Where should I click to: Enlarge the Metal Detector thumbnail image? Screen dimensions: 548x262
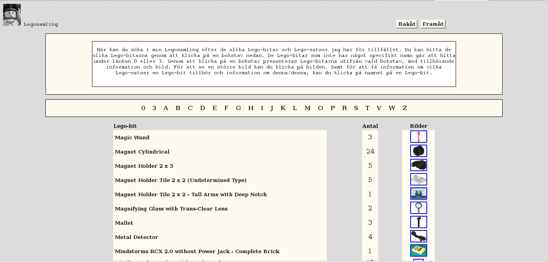(419, 236)
